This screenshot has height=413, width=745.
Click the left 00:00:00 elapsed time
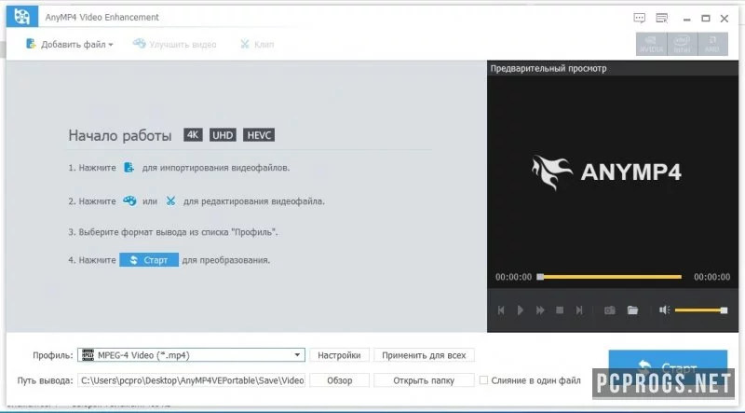[513, 277]
